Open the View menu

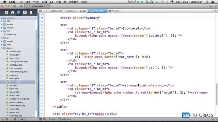36,2
